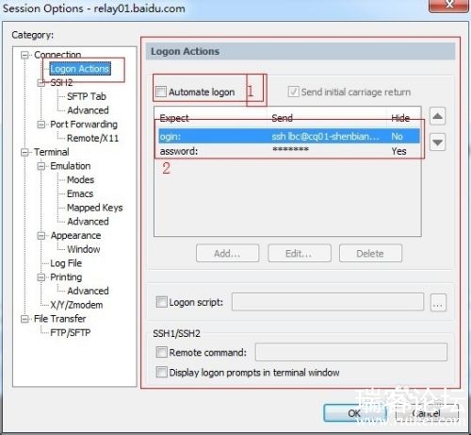Toggle the Logon script checkbox
Screen dimensions: 471x435
click(x=161, y=302)
